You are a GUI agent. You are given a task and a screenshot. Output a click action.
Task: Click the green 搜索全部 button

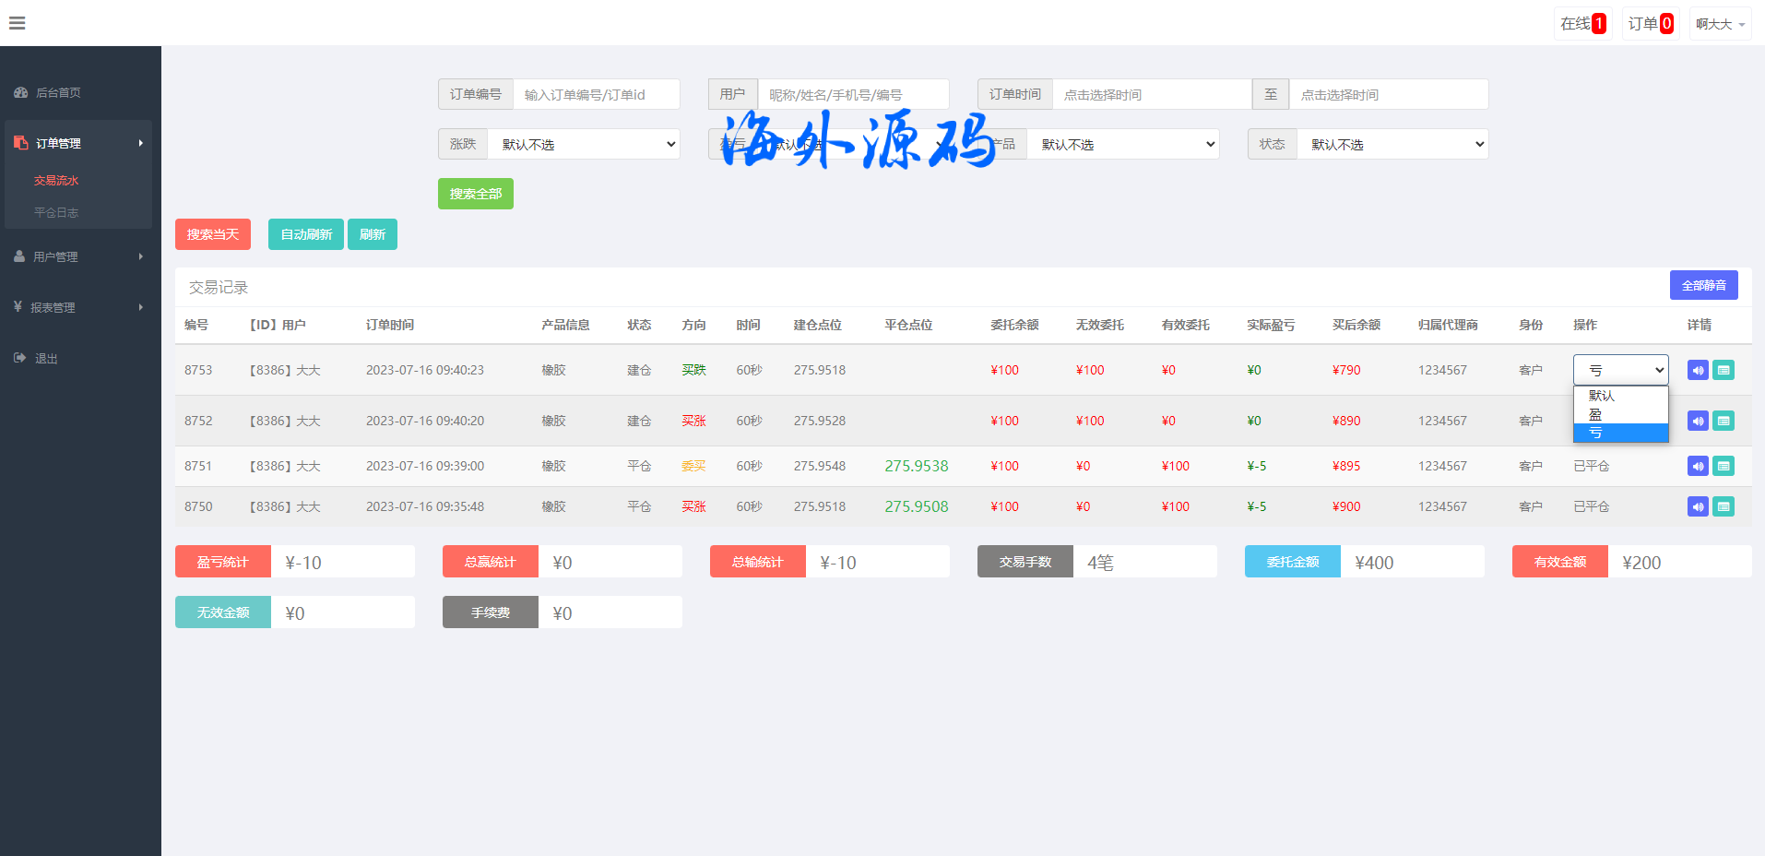point(475,194)
